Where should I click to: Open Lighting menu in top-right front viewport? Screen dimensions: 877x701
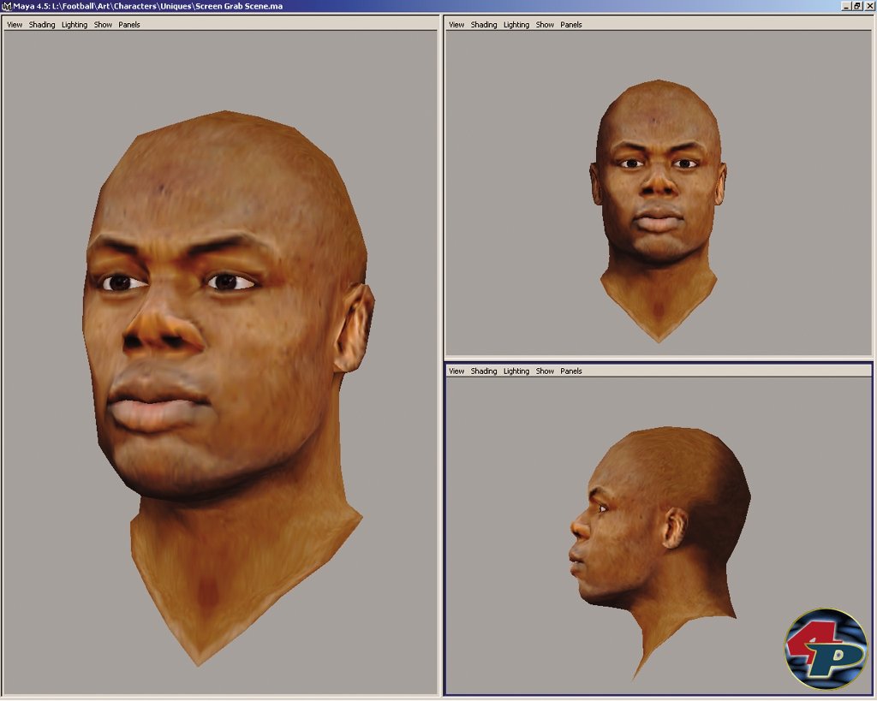pos(516,25)
